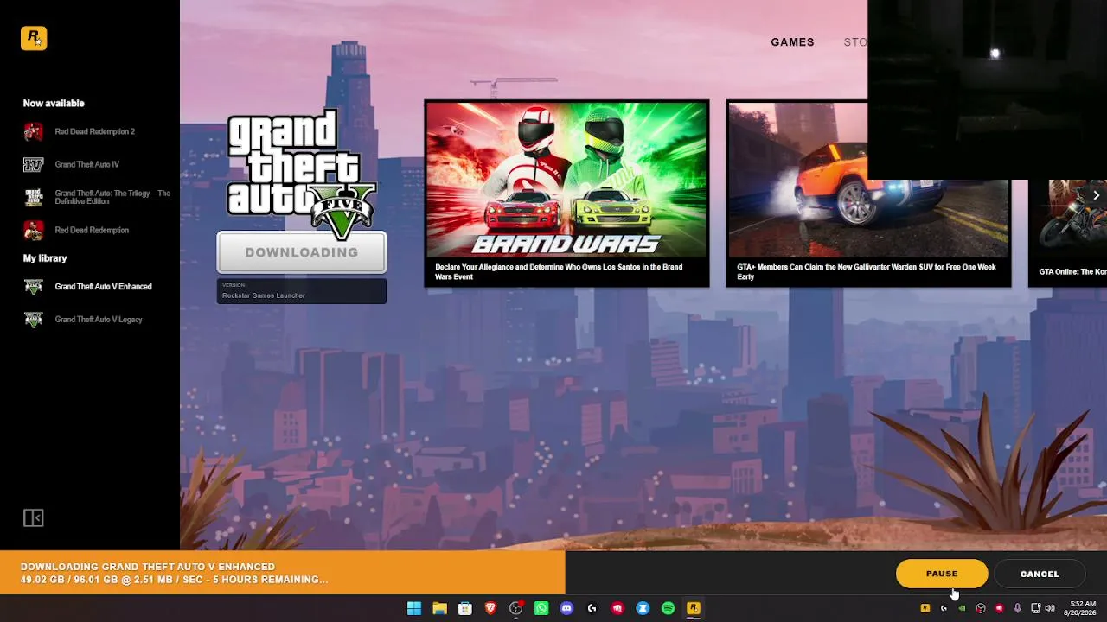Open the red fist app in the taskbar
This screenshot has height=622, width=1107.
click(617, 608)
